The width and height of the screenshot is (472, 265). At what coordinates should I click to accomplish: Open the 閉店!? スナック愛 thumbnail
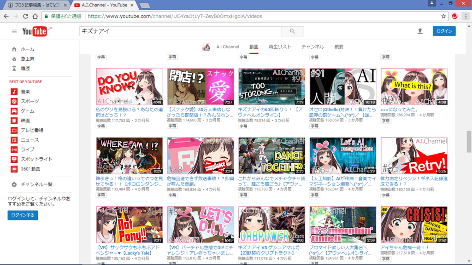(x=201, y=86)
